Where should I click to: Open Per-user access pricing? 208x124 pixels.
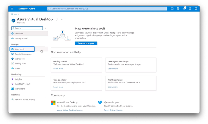[x=29, y=99]
